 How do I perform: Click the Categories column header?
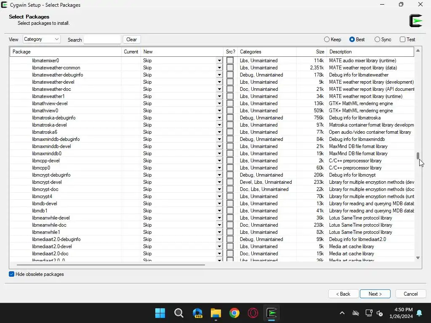[266, 52]
